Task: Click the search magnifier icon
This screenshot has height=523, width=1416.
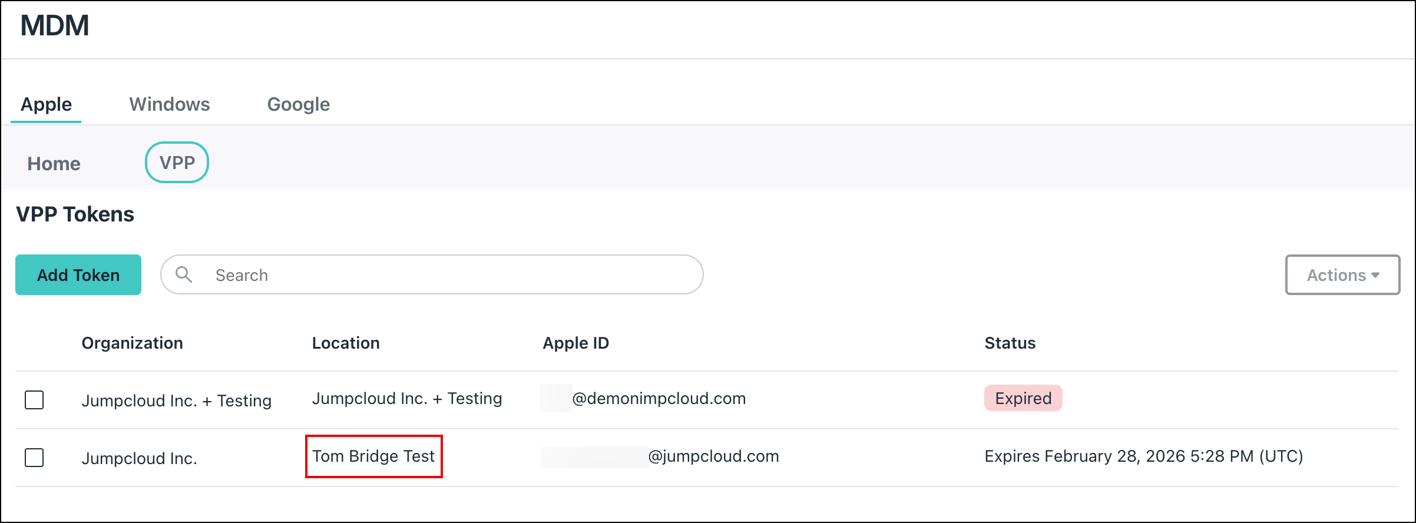Action: [185, 274]
